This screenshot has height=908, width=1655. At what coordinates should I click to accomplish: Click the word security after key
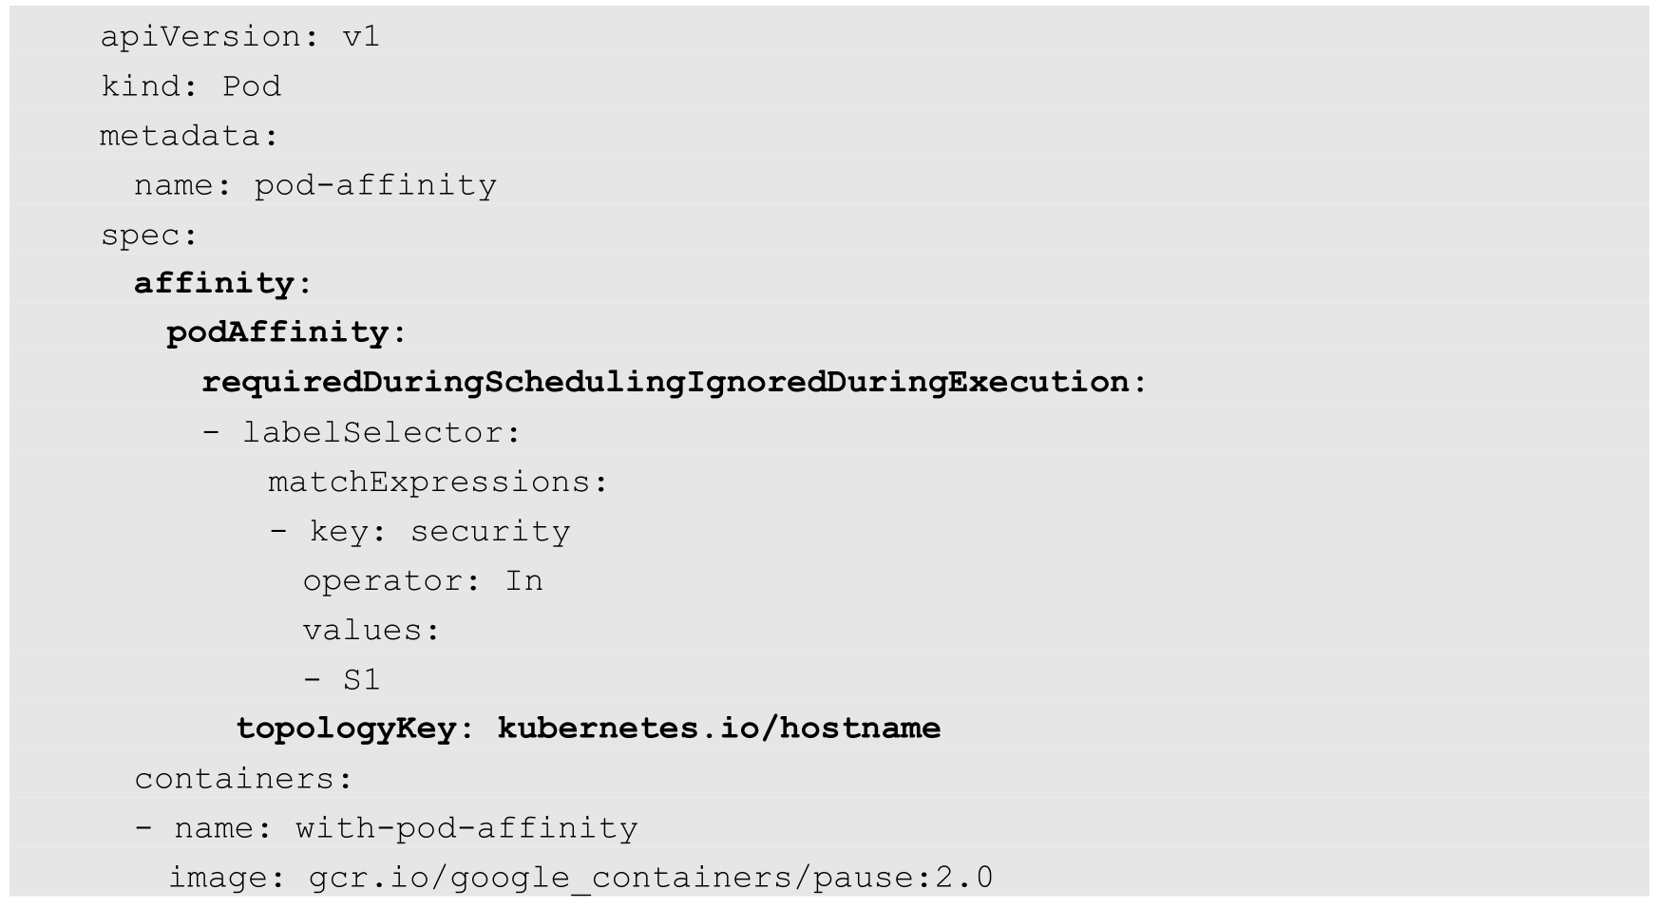pos(490,531)
